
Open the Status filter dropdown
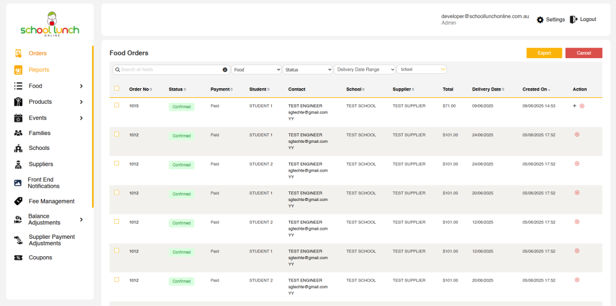(x=307, y=70)
